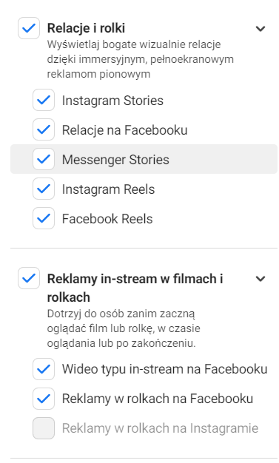Toggle the Instagram Reels checkbox
The width and height of the screenshot is (279, 463).
44,189
